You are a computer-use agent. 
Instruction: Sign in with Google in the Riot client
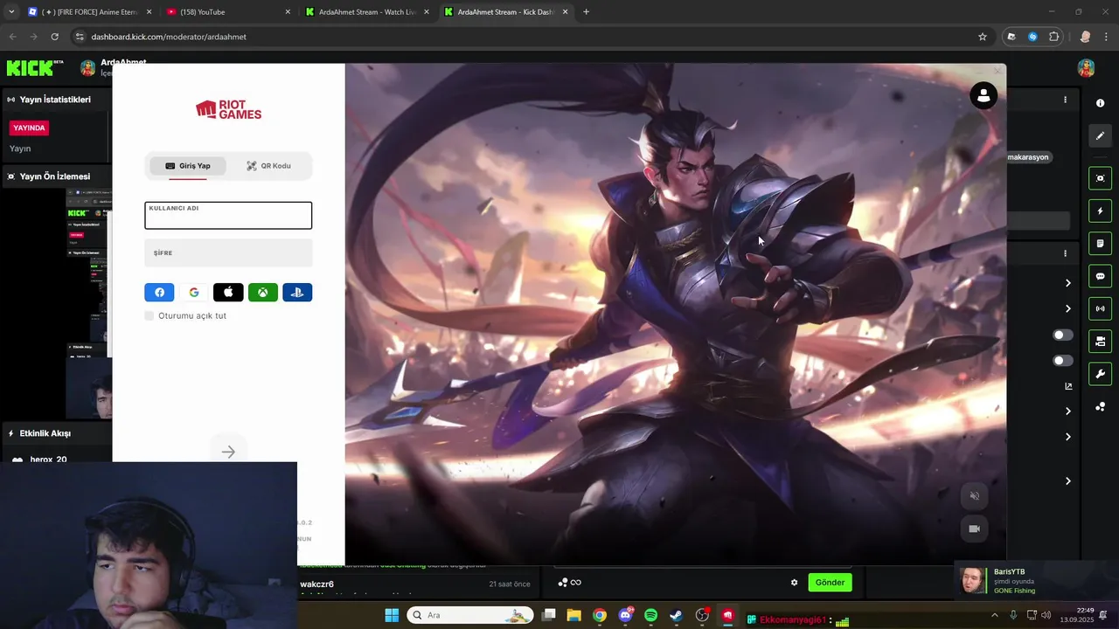pos(194,293)
